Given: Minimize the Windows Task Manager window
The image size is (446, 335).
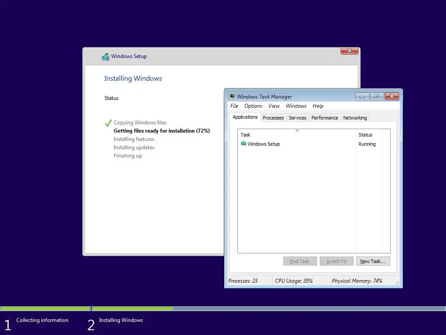Looking at the screenshot, I should (362, 96).
